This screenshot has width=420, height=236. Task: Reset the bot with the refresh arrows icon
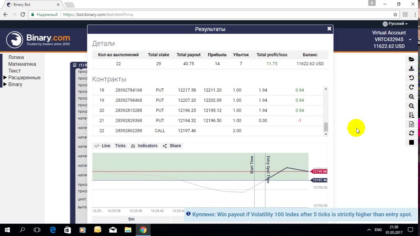point(411,133)
